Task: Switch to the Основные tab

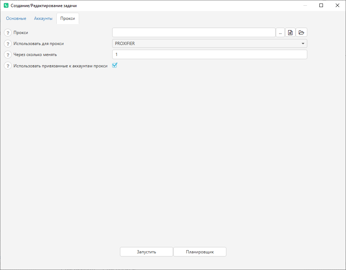Action: (16, 18)
